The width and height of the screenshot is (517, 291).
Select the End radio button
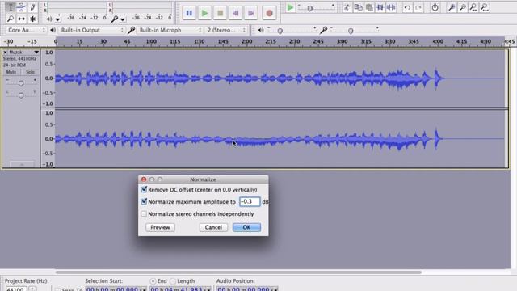click(x=153, y=281)
